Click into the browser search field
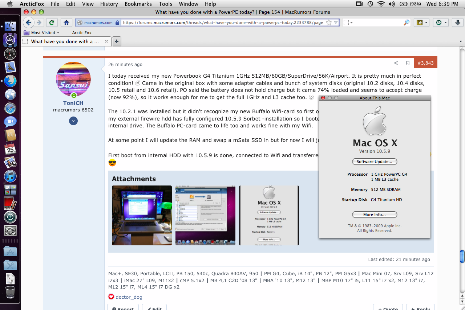This screenshot has height=310, width=465. click(x=378, y=23)
